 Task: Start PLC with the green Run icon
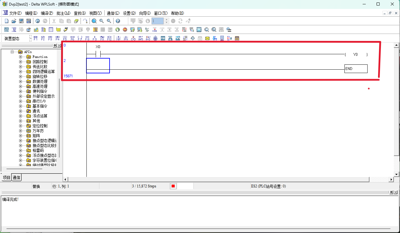[118, 30]
